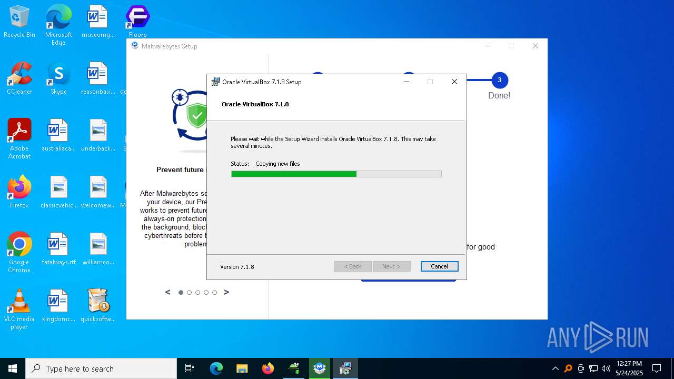Open the network tray icon
Viewport: 674px width, 379px height.
[x=593, y=368]
